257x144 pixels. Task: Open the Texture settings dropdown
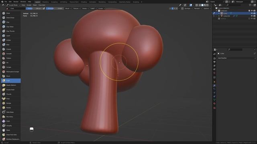point(76,8)
